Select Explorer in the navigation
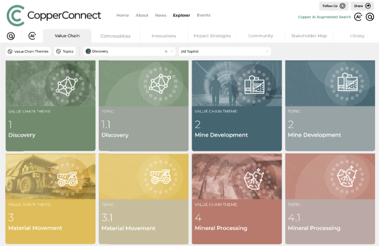This screenshot has width=379, height=246. pos(182,15)
